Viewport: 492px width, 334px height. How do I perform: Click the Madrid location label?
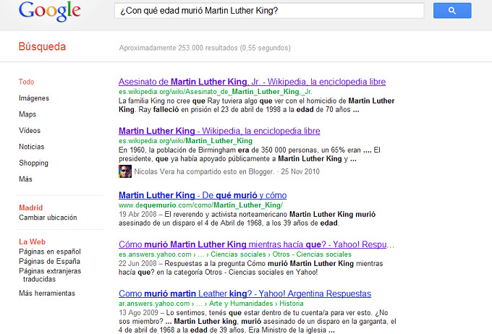(x=30, y=207)
